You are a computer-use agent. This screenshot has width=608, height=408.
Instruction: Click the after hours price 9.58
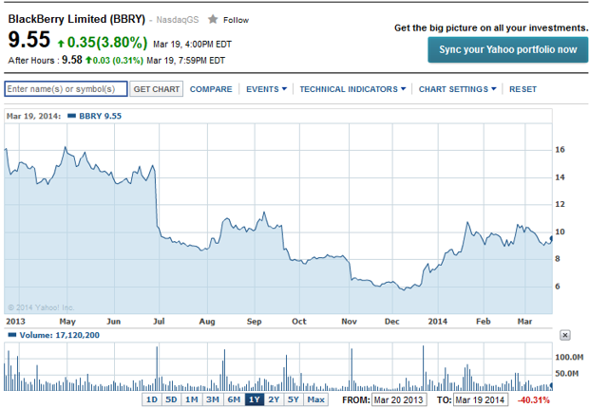72,60
